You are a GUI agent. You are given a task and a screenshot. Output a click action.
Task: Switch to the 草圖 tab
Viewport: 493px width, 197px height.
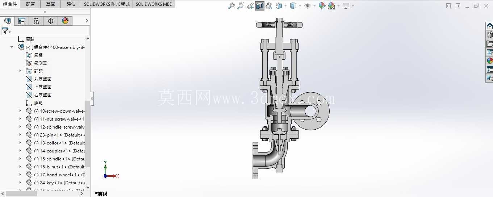[51, 4]
